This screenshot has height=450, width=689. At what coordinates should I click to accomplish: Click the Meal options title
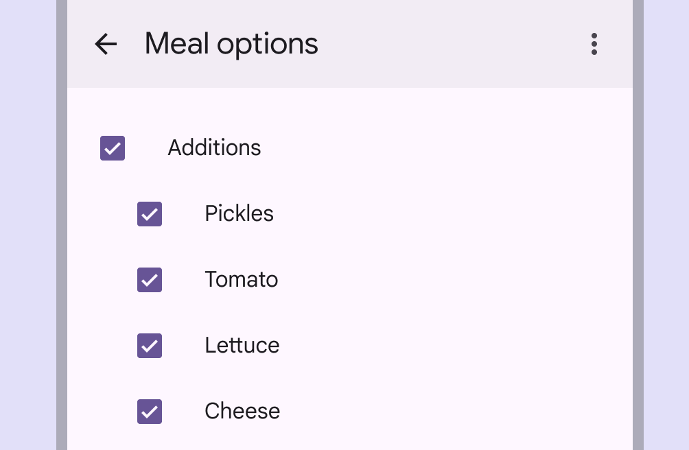[231, 45]
